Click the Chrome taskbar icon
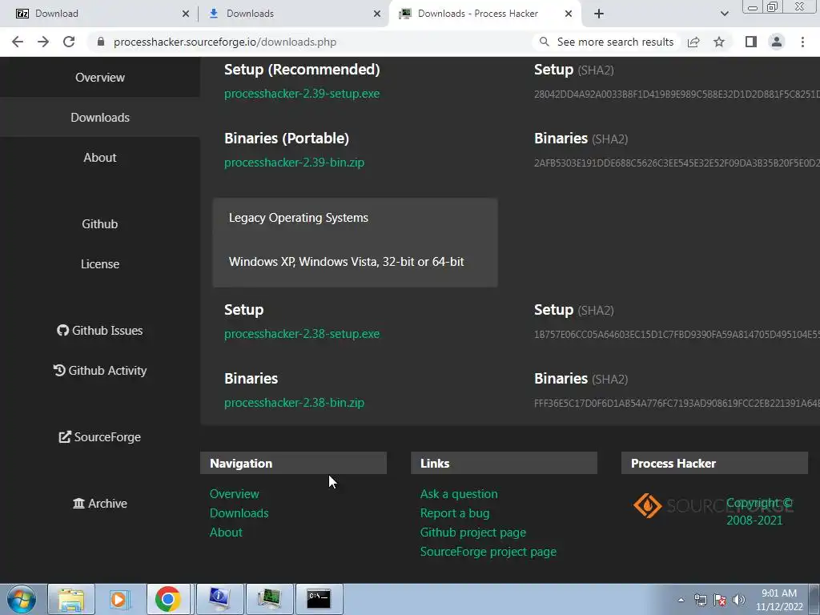The height and width of the screenshot is (615, 820). [168, 599]
